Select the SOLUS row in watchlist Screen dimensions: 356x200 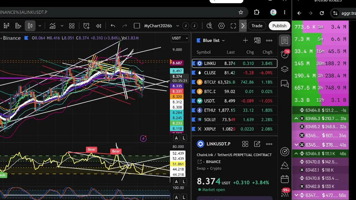coord(235,120)
